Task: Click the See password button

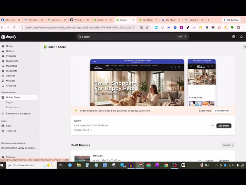Action: [x=222, y=111]
